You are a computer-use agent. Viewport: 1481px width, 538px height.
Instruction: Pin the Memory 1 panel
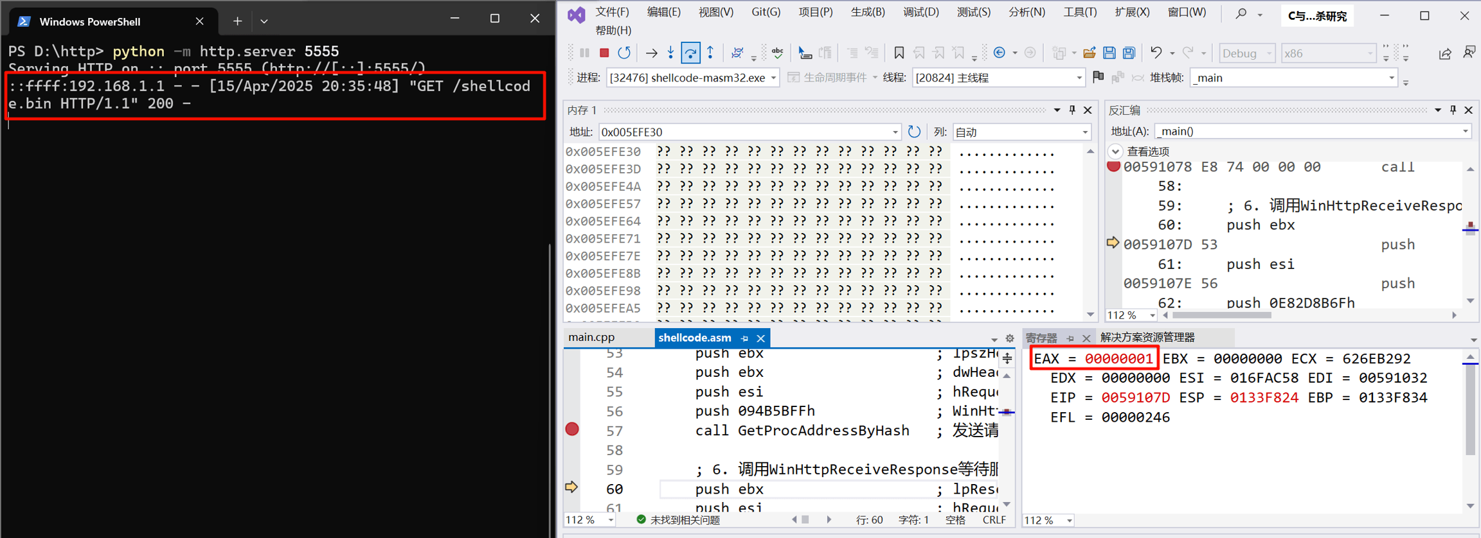click(x=1072, y=110)
